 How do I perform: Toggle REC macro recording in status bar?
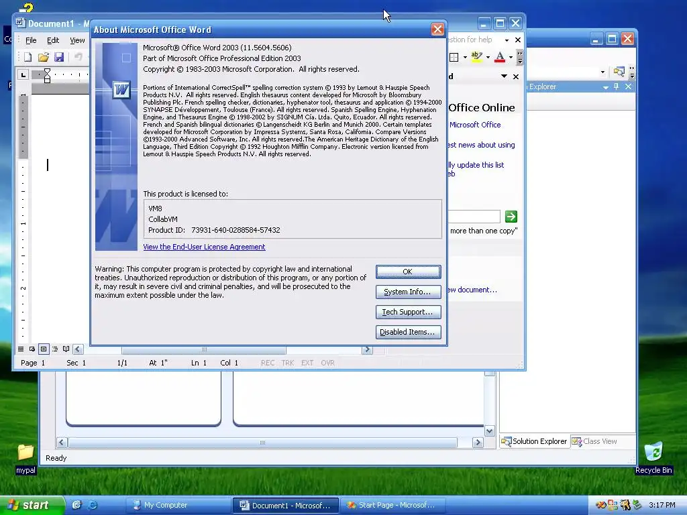[268, 363]
